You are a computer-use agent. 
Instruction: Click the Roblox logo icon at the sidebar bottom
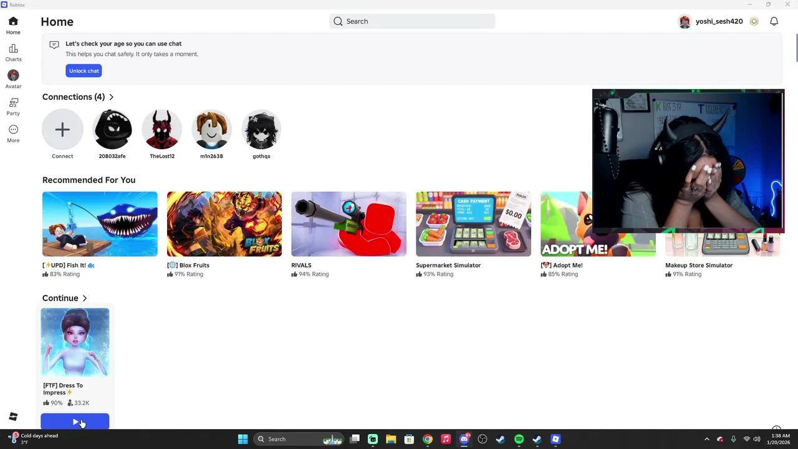13,417
